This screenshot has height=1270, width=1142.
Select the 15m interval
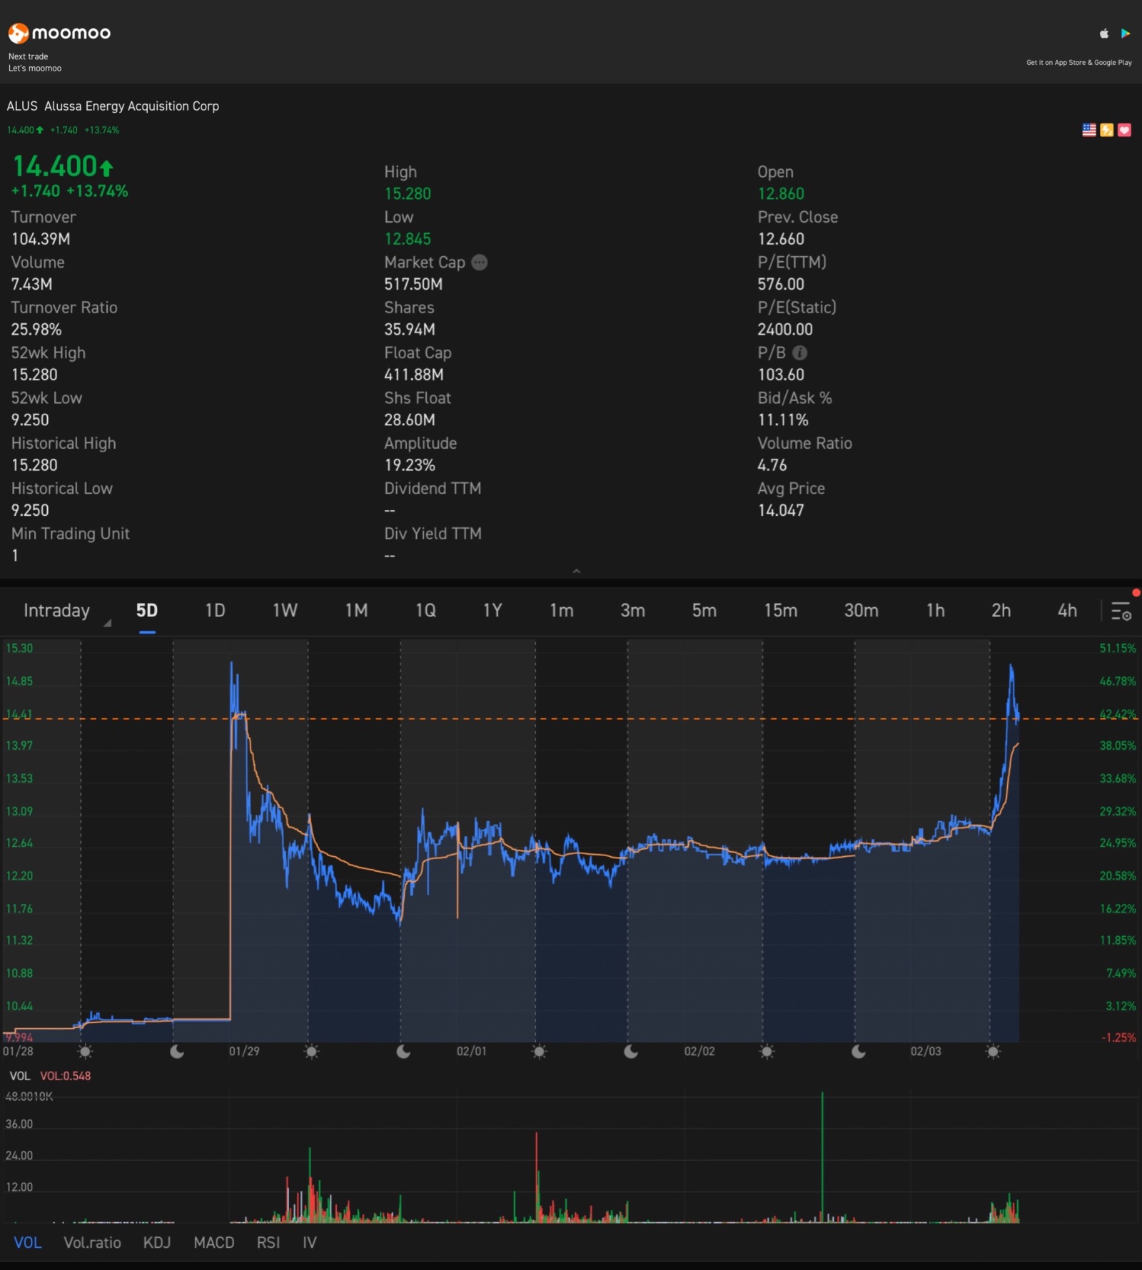point(780,611)
